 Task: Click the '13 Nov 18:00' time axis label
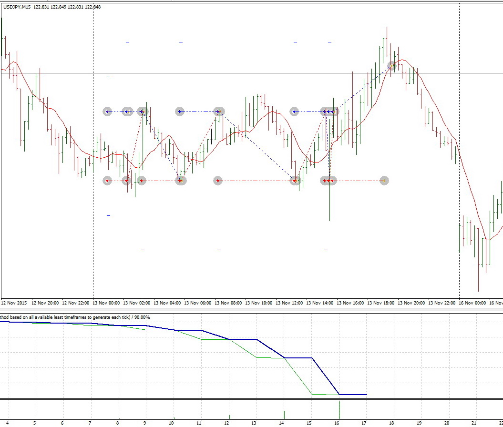pyautogui.click(x=380, y=303)
